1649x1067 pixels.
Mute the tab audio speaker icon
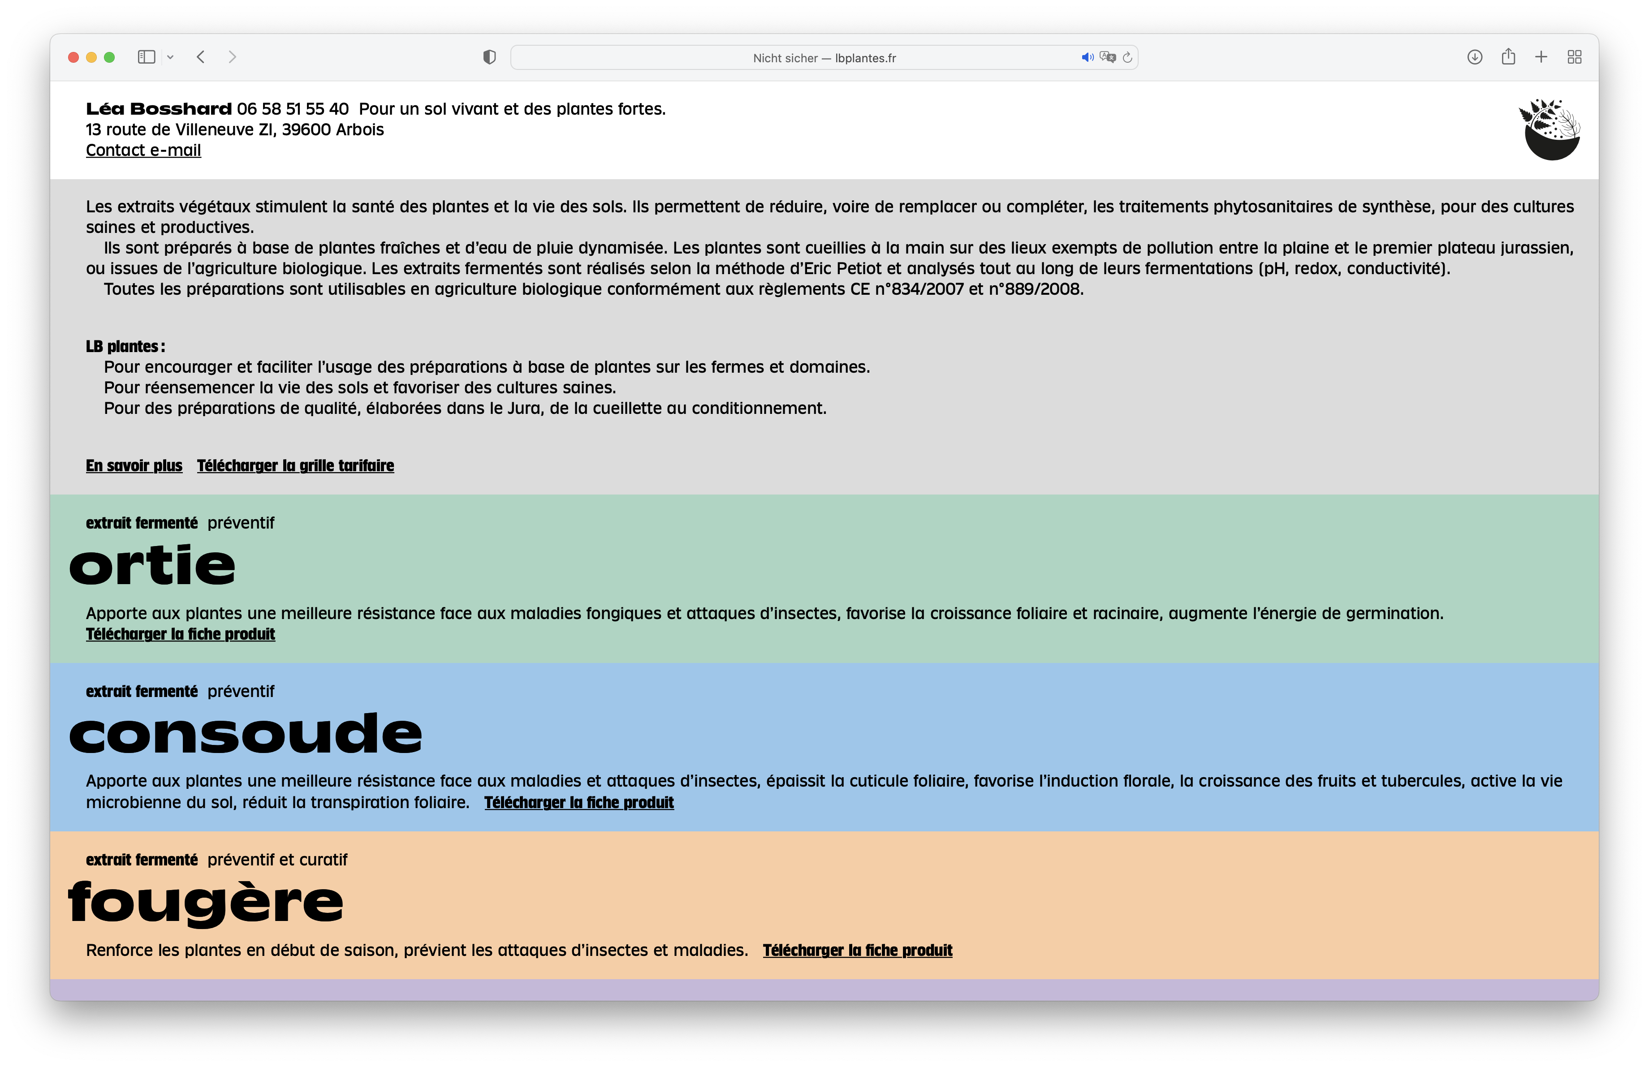click(x=1088, y=57)
